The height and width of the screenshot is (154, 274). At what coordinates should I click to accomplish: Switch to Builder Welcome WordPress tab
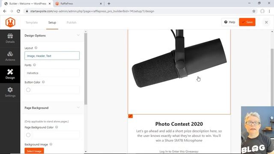(x=27, y=3)
